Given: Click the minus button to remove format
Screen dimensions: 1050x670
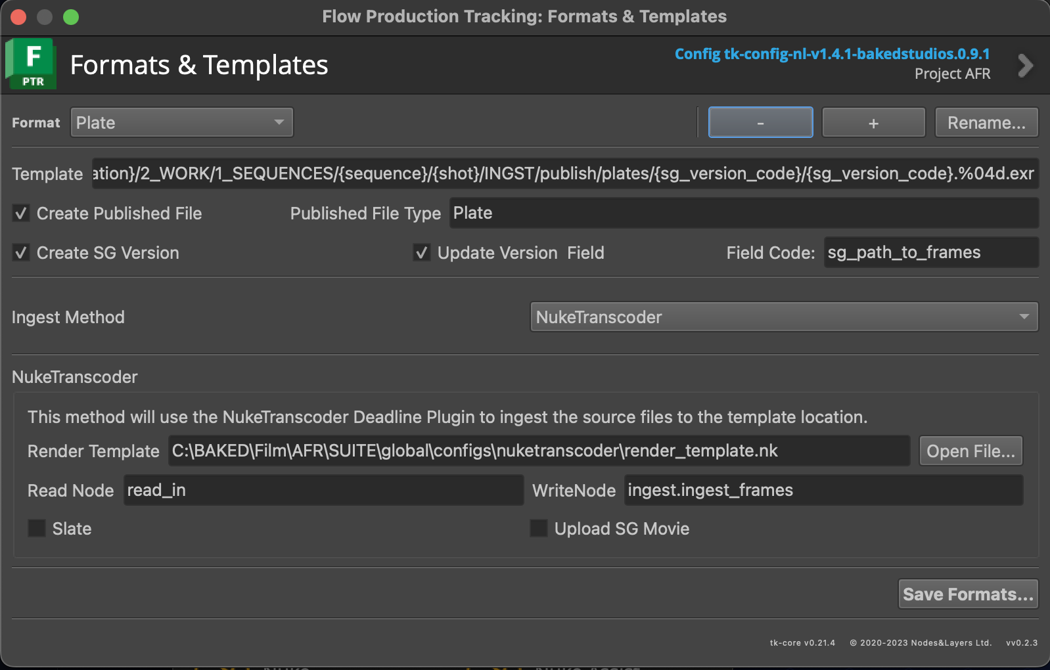Looking at the screenshot, I should (x=760, y=123).
